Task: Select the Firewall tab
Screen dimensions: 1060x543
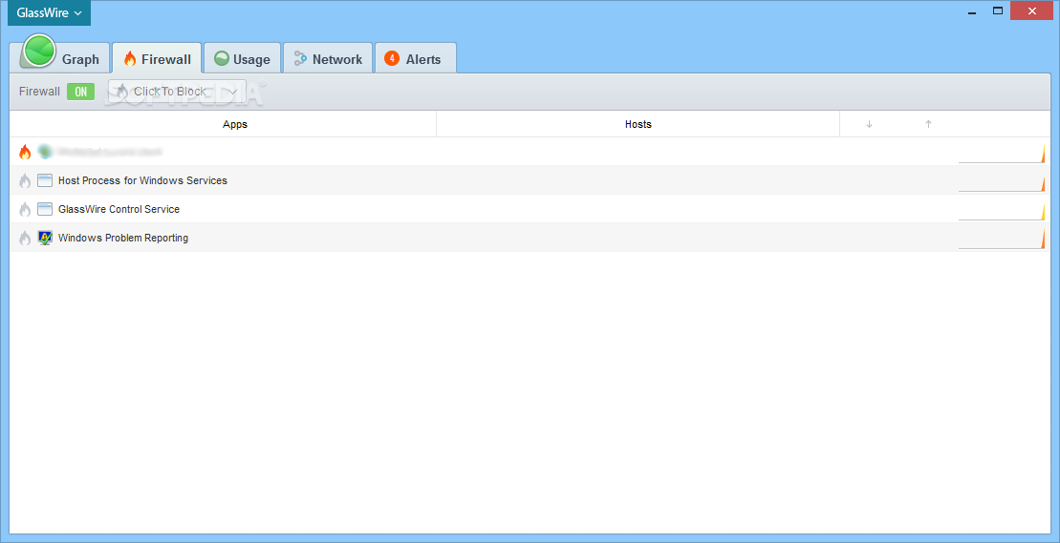Action: [x=157, y=58]
